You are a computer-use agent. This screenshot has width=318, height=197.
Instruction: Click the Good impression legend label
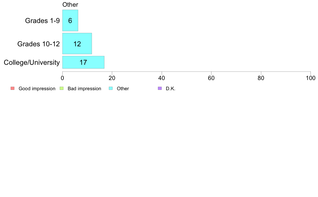click(37, 89)
